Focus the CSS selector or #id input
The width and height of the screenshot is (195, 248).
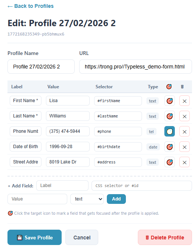click(142, 186)
